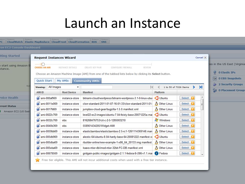Click the Ubuntu logo in the level22 feisty row

[156, 115]
